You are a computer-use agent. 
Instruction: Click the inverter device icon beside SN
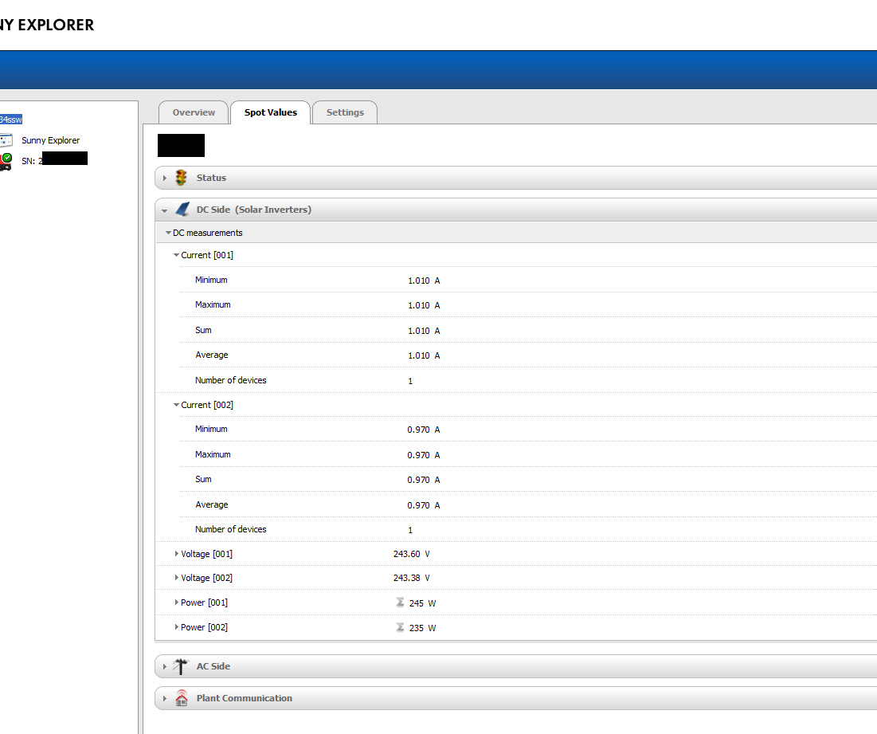6,161
